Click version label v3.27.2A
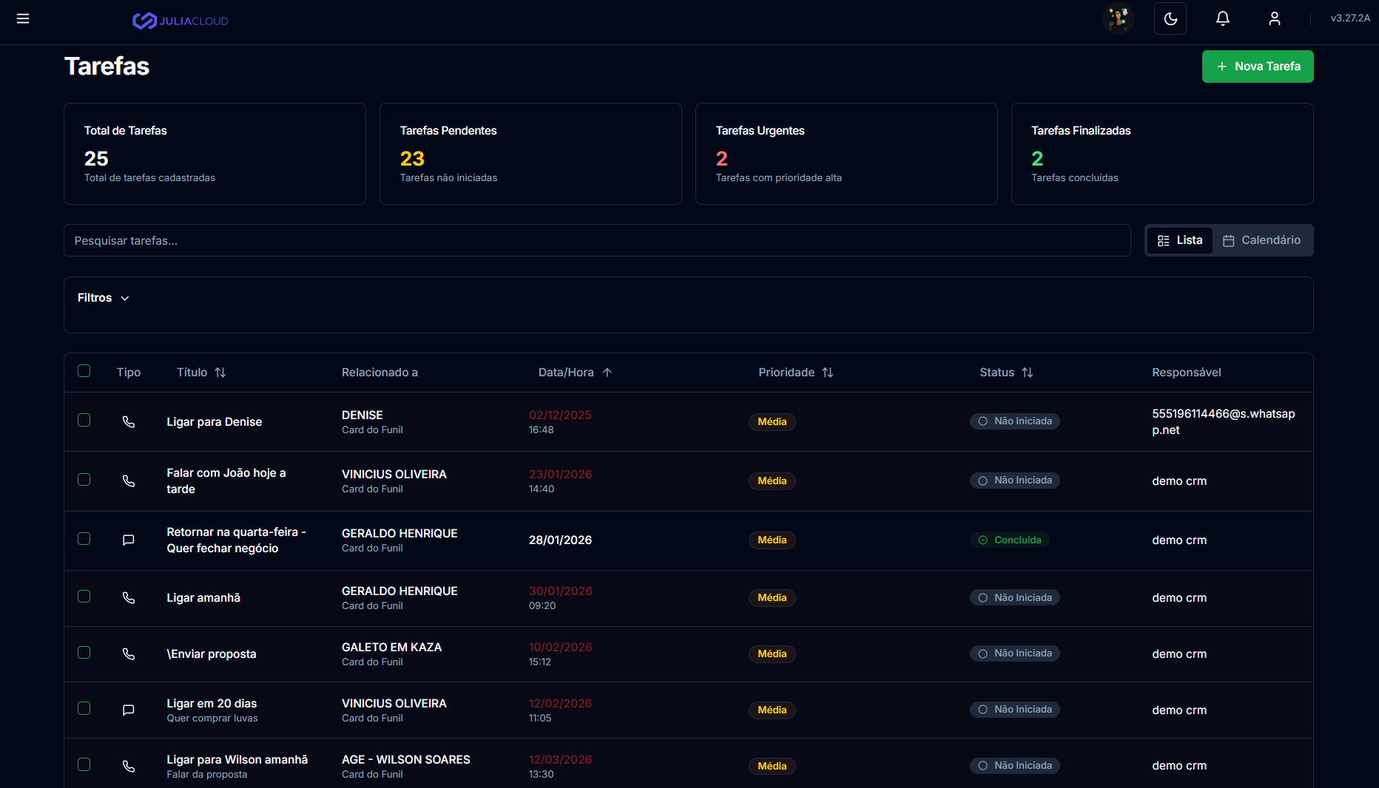Screen dimensions: 1379x788 click(x=1350, y=18)
